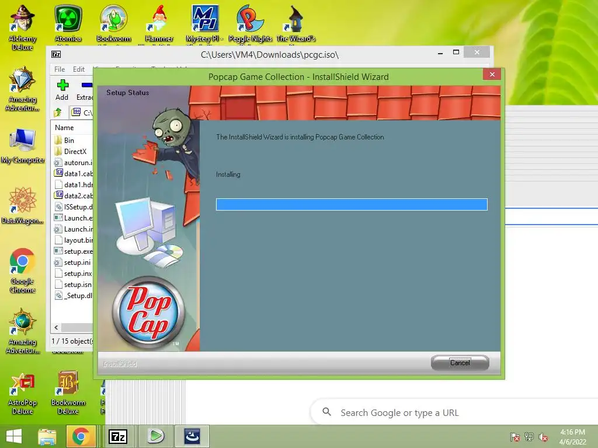This screenshot has height=448, width=598.
Task: Select the autorun file in 7-Zip
Action: [x=73, y=163]
